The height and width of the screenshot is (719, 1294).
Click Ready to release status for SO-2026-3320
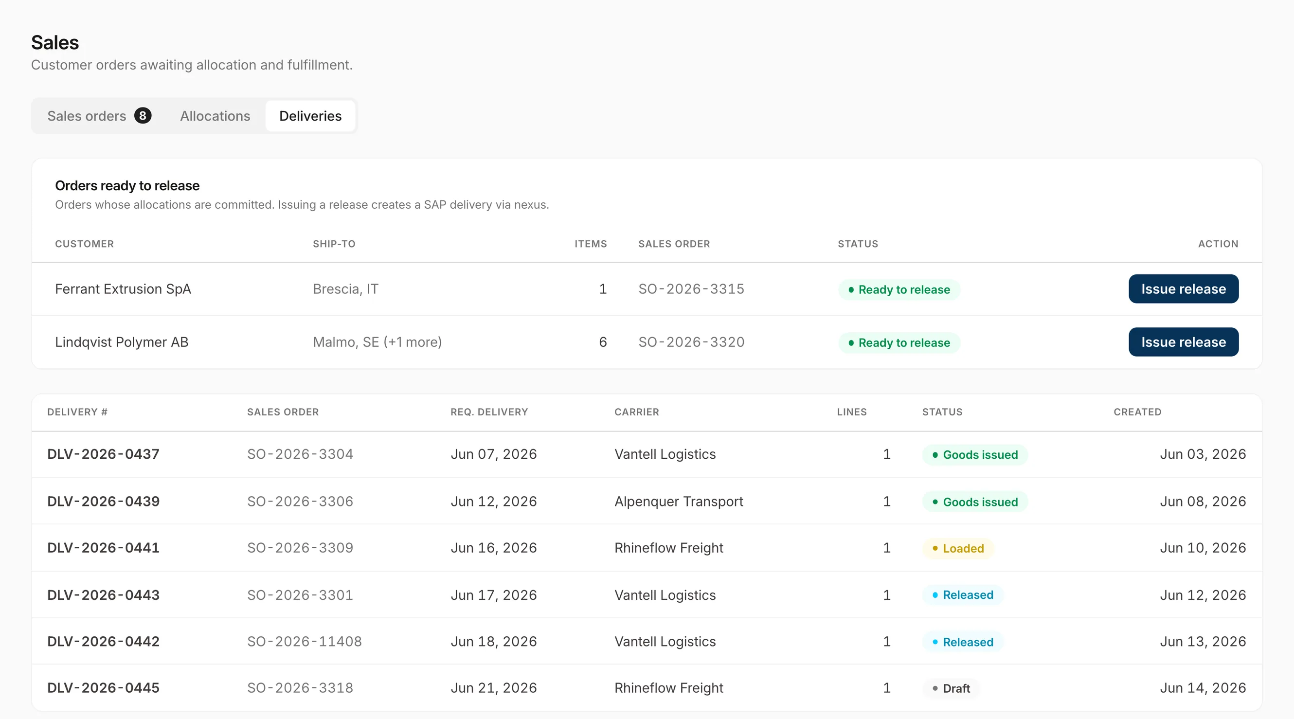pyautogui.click(x=899, y=343)
